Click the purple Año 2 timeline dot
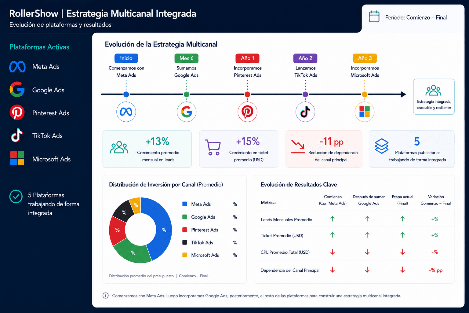The width and height of the screenshot is (469, 313). point(305,94)
